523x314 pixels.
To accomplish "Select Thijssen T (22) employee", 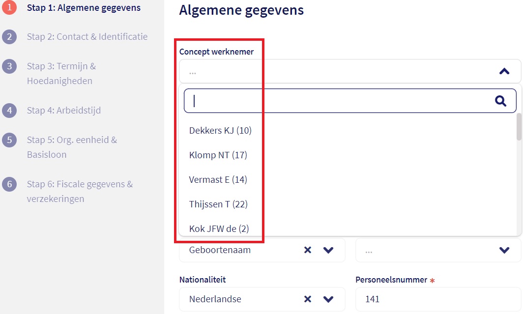I will 218,204.
